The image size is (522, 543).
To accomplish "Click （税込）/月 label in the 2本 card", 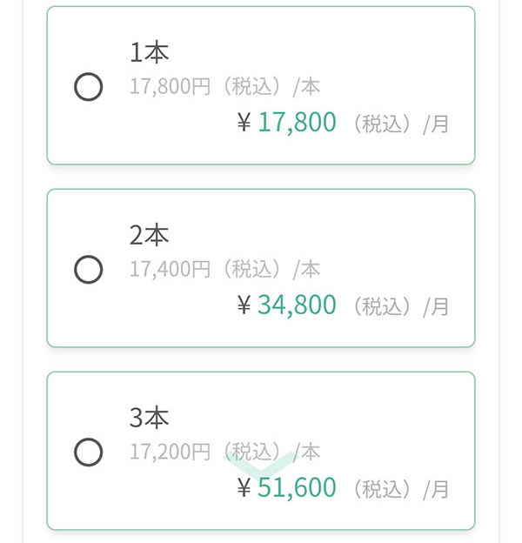I will click(399, 307).
